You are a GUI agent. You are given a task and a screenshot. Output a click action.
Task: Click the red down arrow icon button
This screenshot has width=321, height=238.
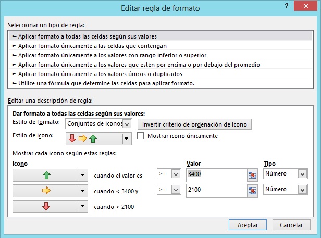[45, 206]
